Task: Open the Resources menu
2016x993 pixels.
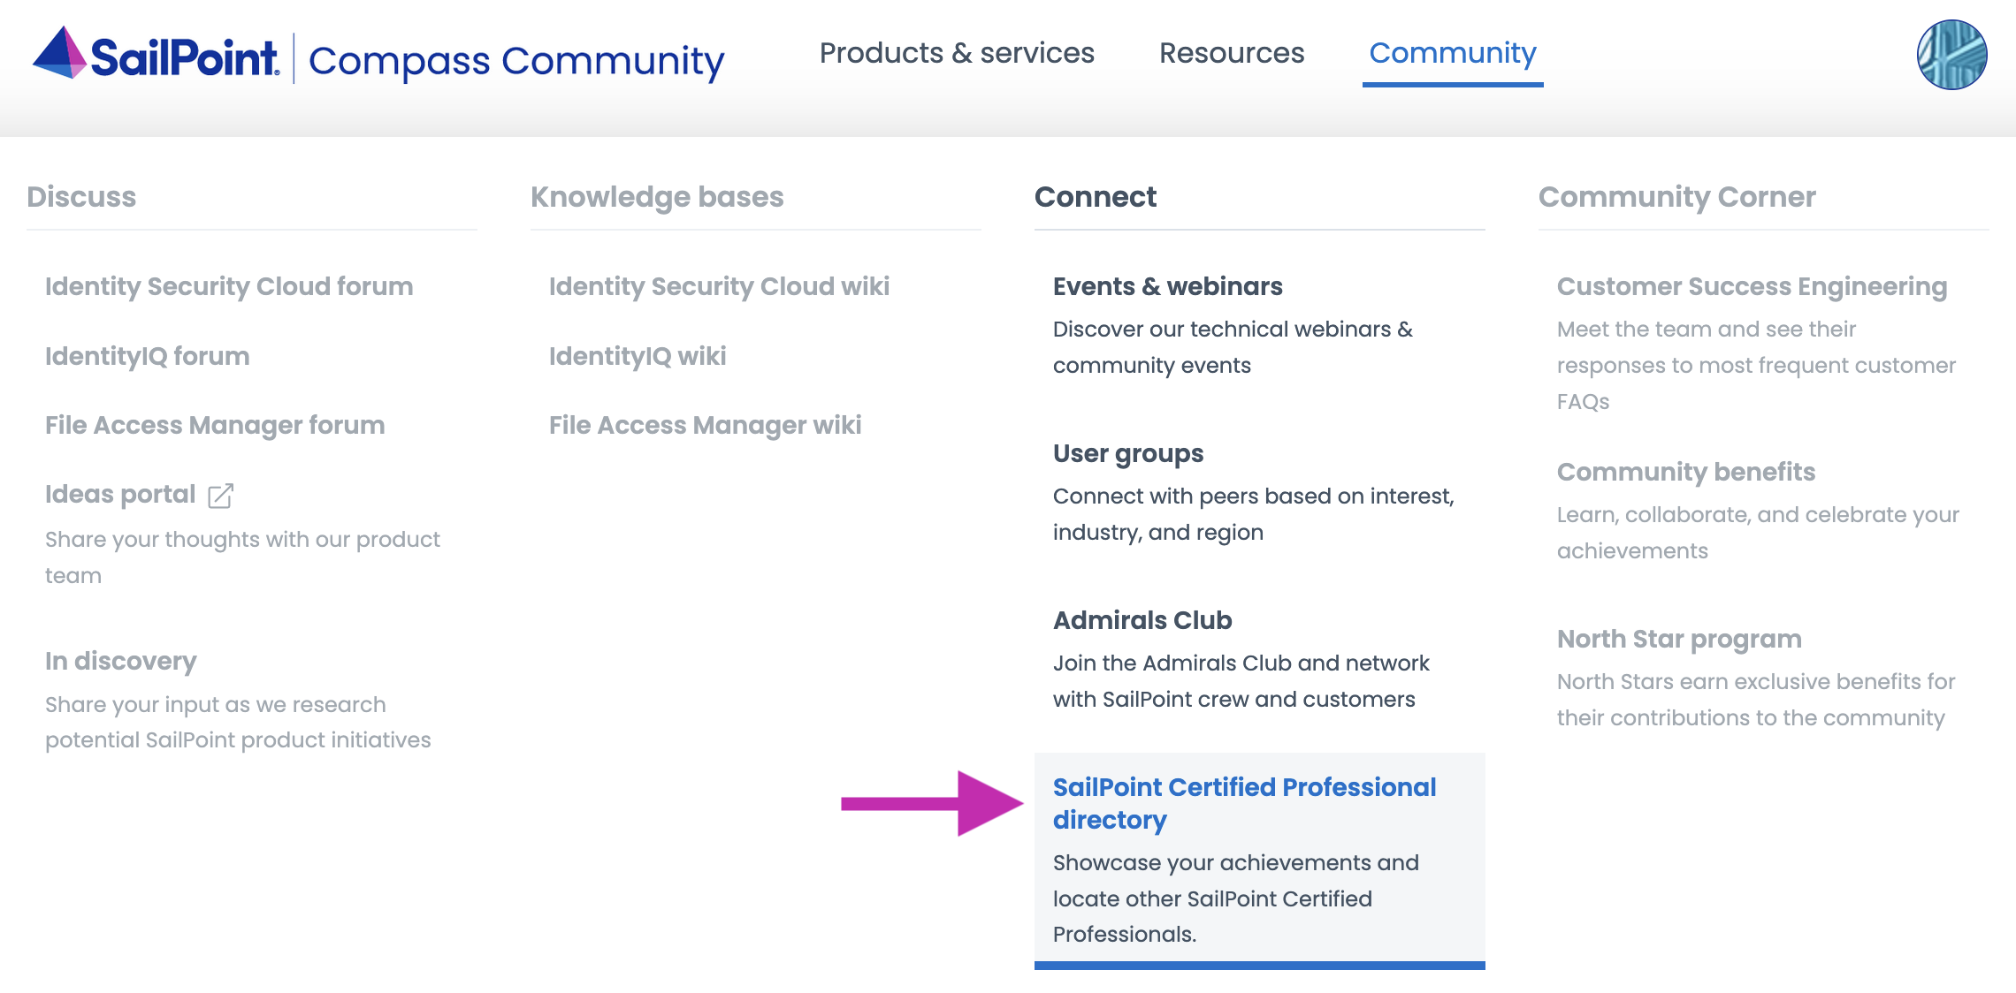Action: tap(1233, 53)
